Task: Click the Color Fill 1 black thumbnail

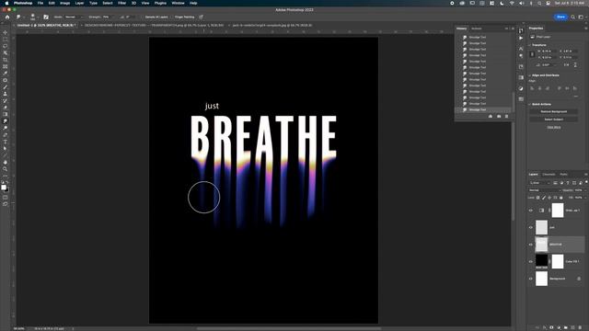Action: coord(541,261)
